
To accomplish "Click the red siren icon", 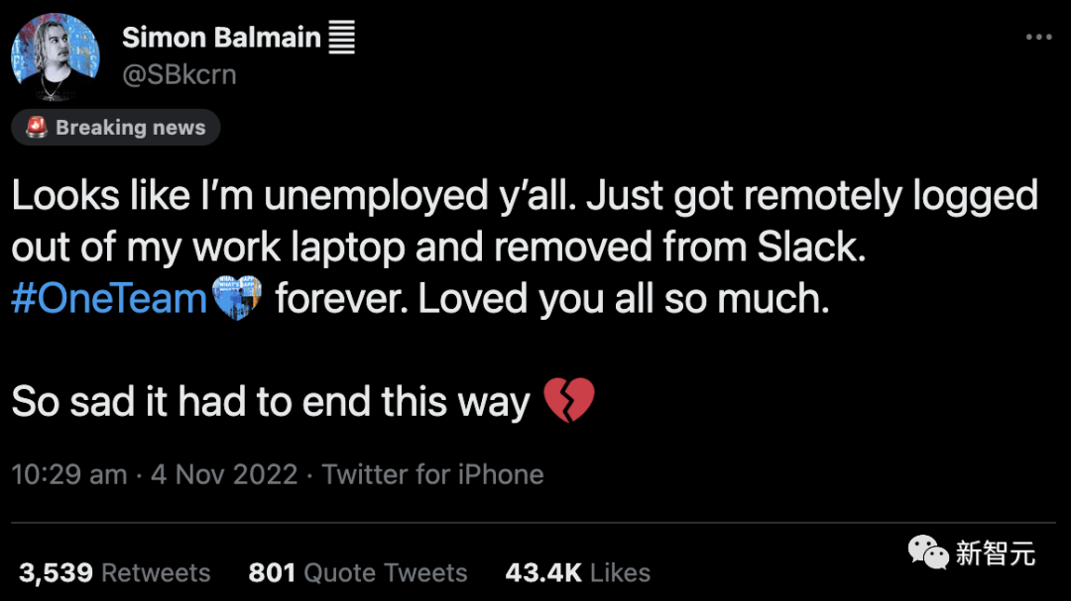I will (x=37, y=128).
